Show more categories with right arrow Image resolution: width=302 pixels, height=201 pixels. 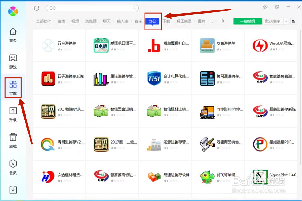tap(223, 21)
